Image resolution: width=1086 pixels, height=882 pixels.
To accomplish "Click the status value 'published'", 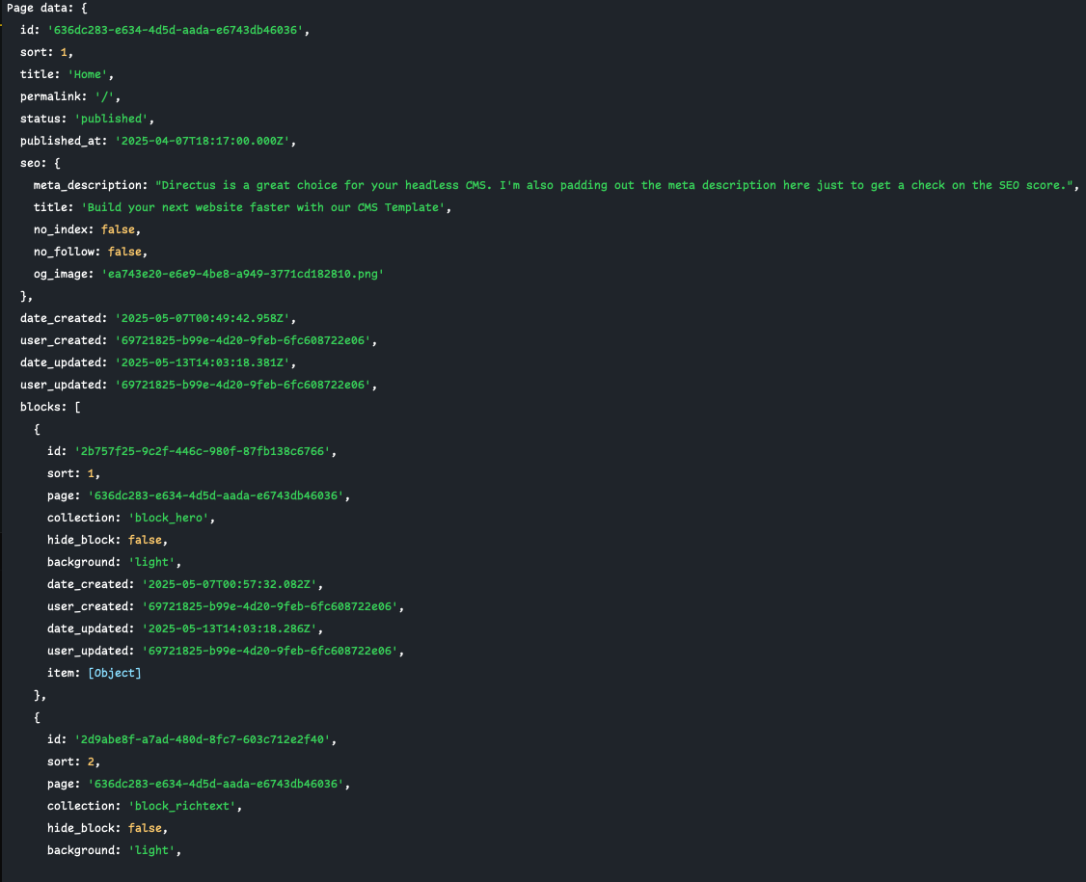I will point(111,119).
